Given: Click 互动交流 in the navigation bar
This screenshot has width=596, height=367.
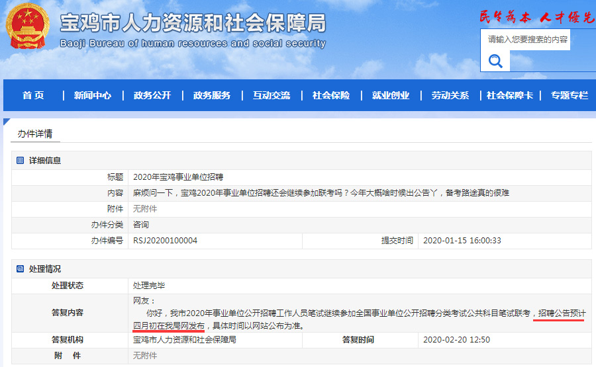Looking at the screenshot, I should coord(272,95).
